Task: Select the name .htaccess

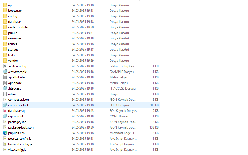Action: 15,88
